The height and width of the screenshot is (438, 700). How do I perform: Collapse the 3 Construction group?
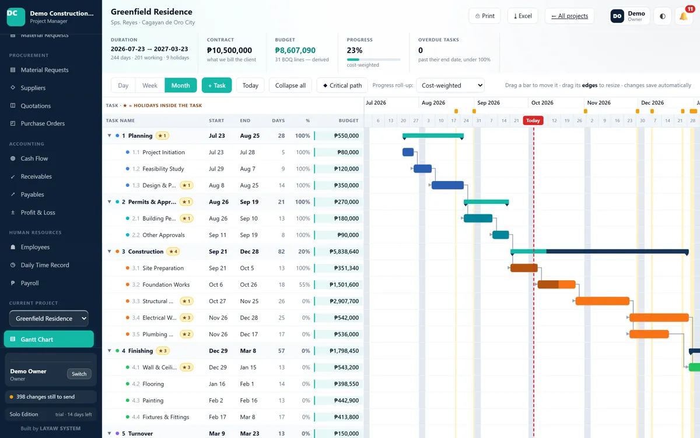point(109,252)
